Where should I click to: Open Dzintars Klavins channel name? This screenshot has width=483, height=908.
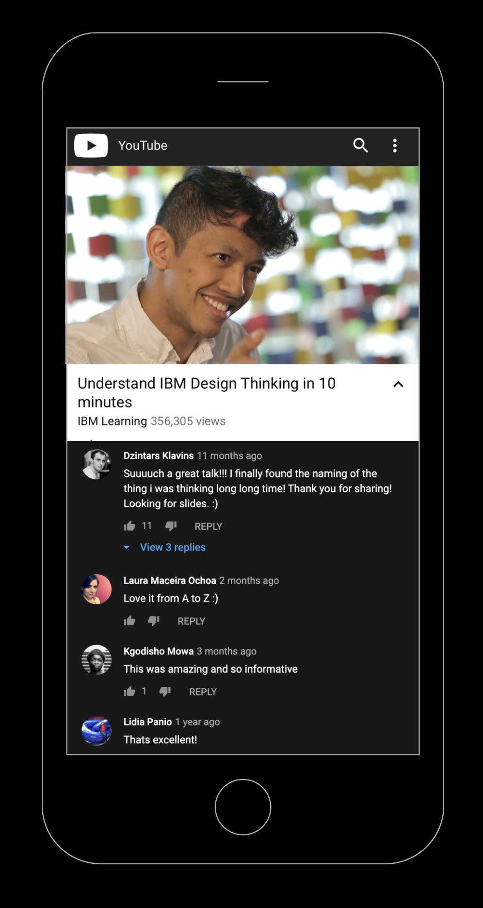[159, 455]
